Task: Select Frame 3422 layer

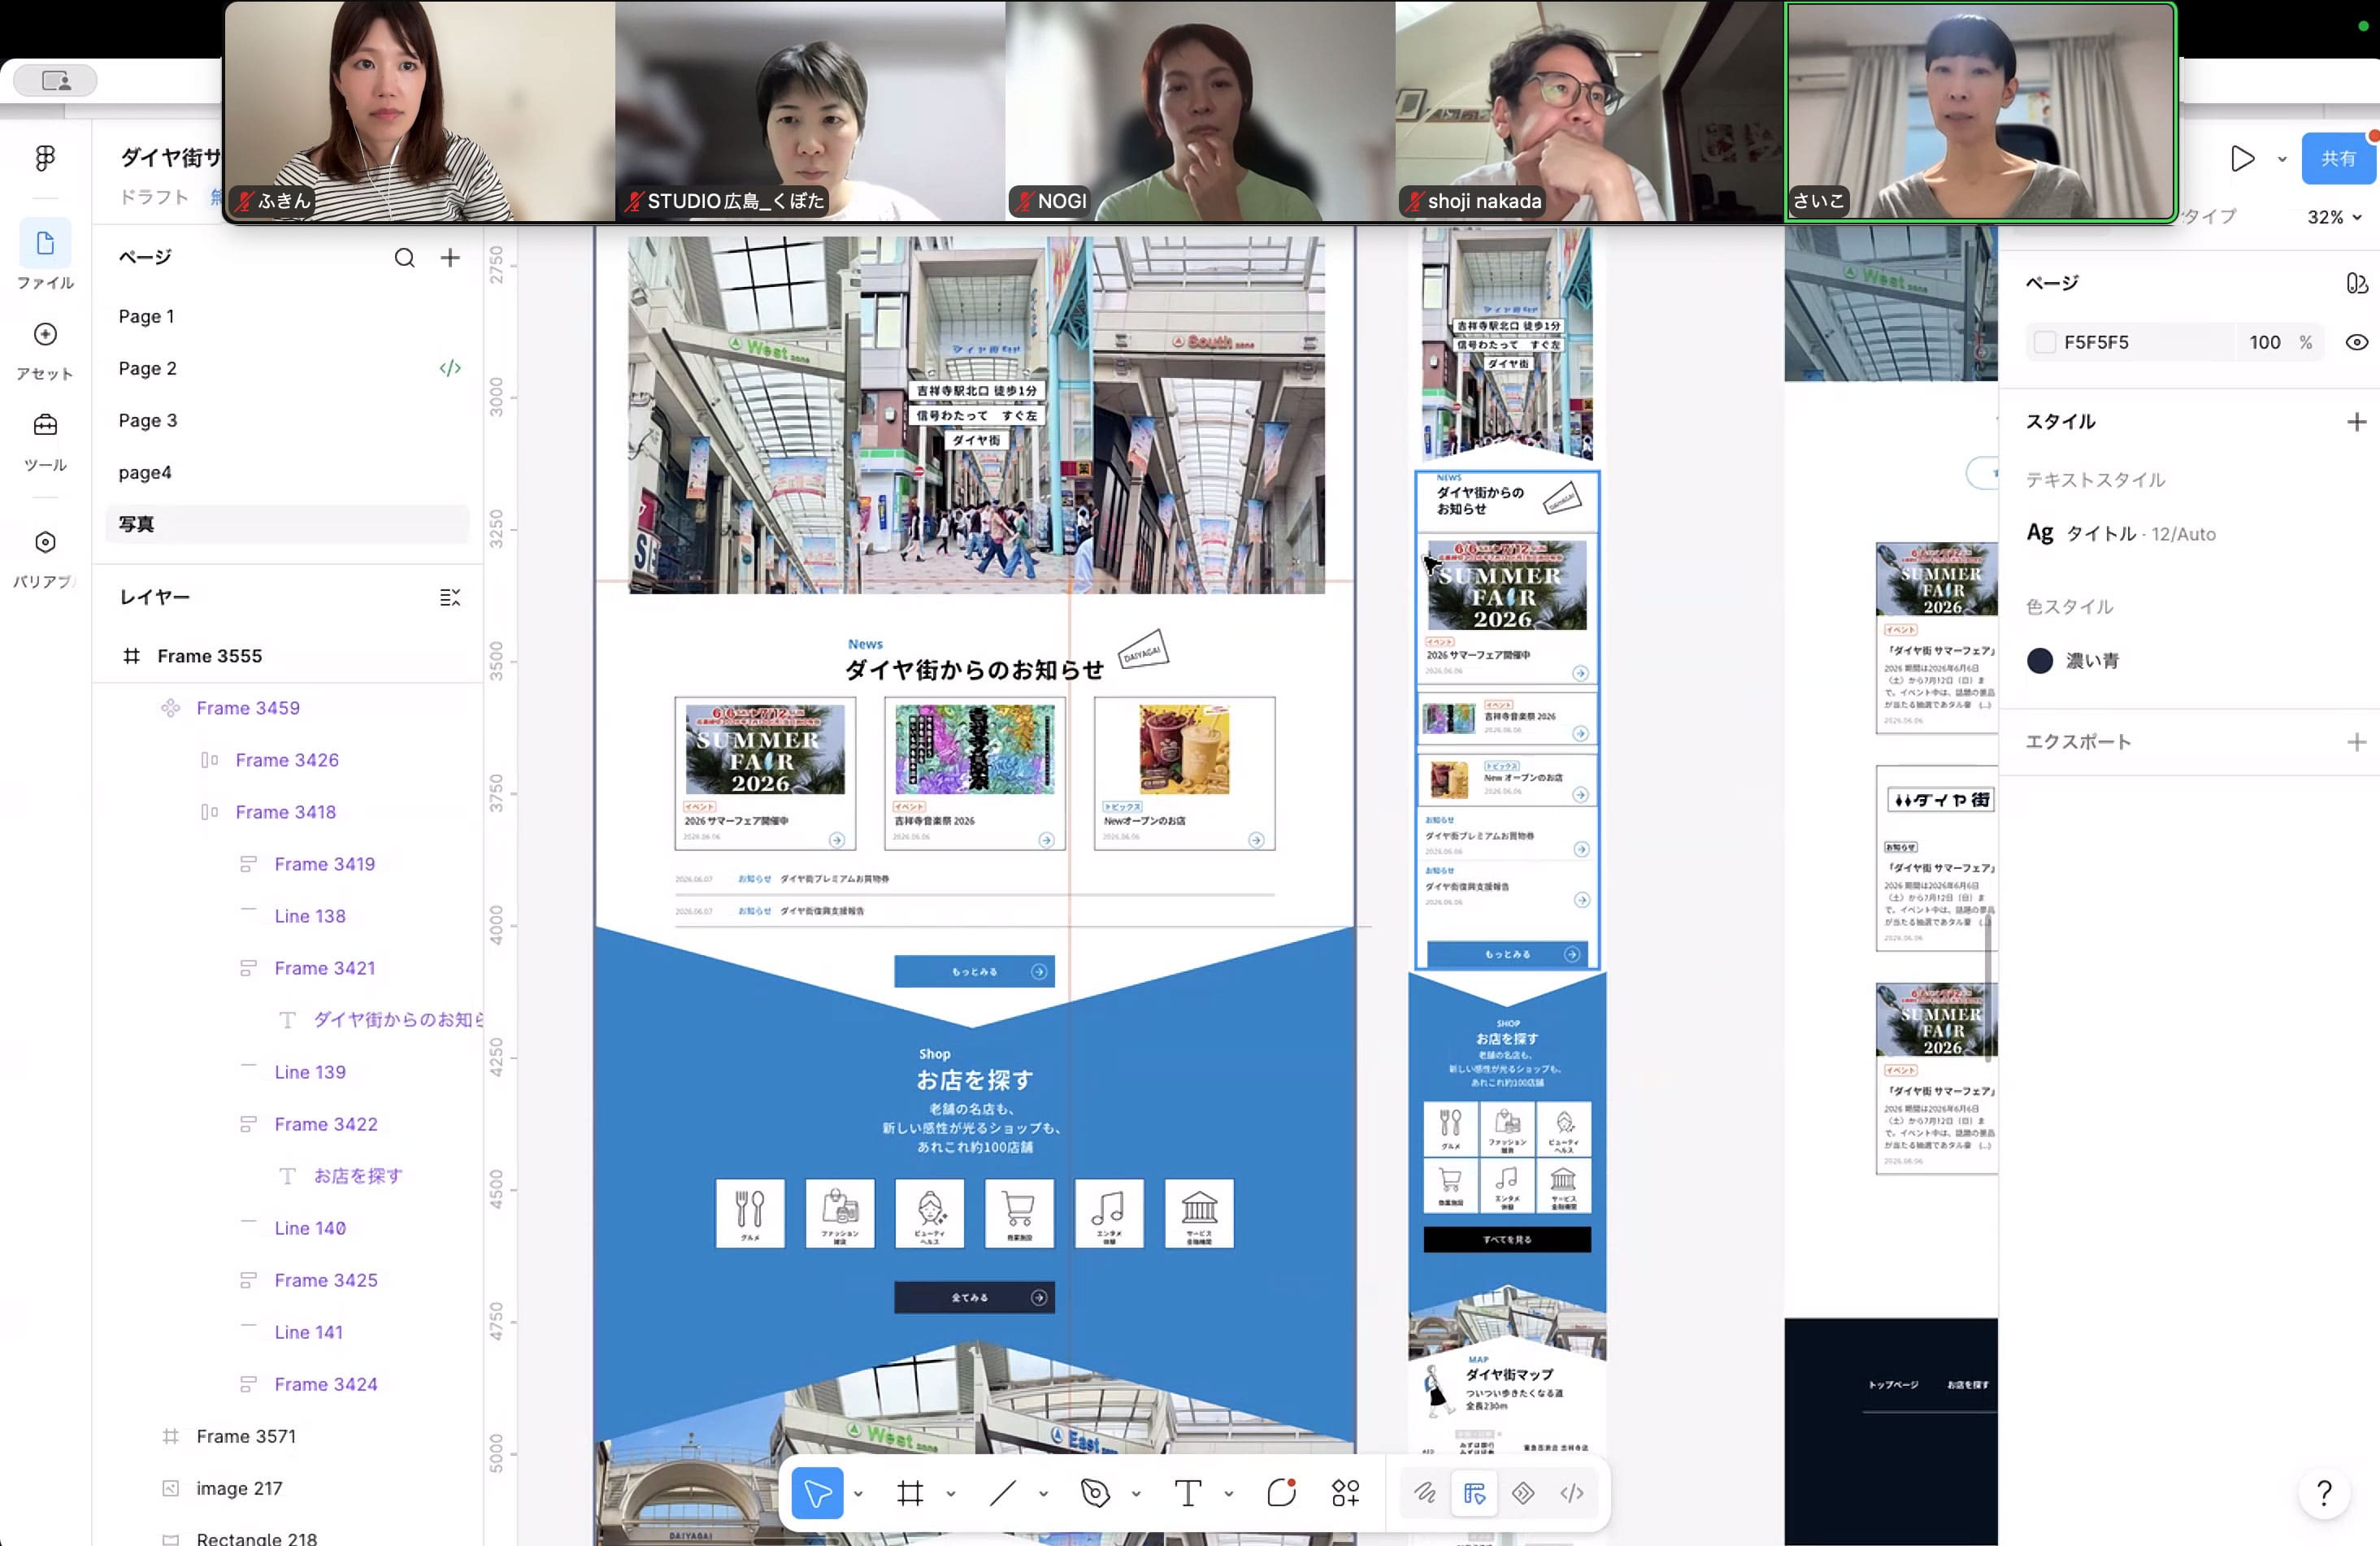Action: tap(326, 1124)
